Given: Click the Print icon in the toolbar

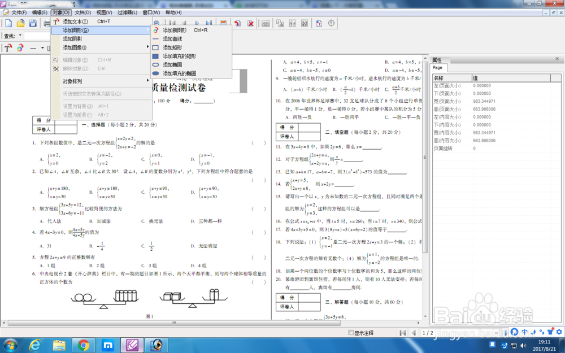Looking at the screenshot, I should (x=47, y=23).
